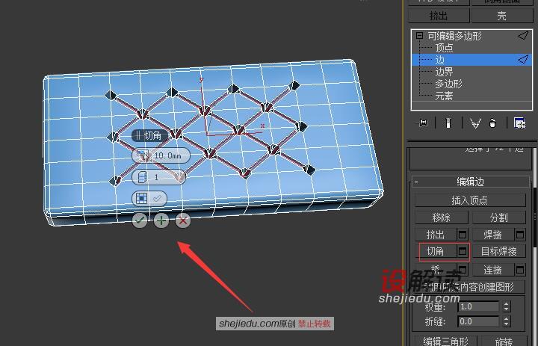
Task: Collapse the 编辑边 rollout
Action: 416,182
